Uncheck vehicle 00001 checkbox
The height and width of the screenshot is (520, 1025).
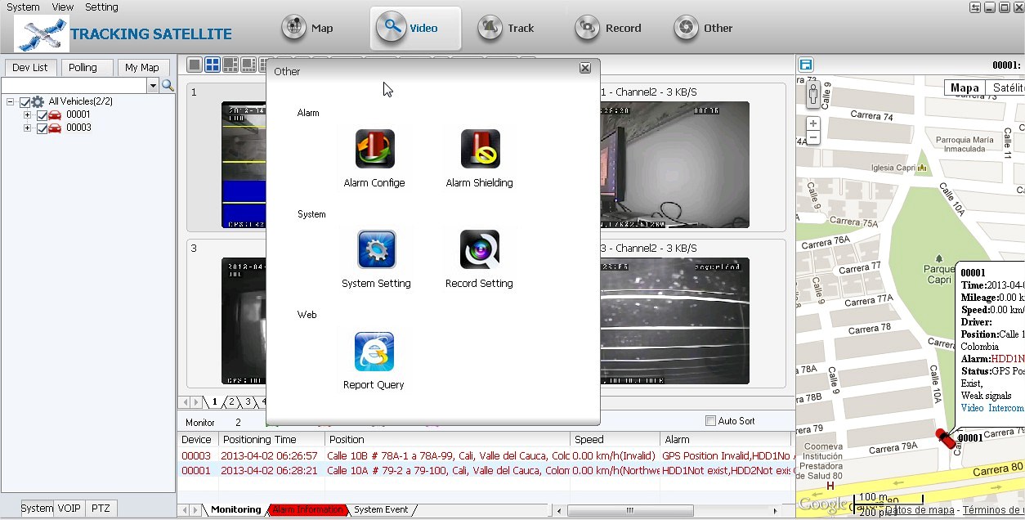tap(42, 115)
